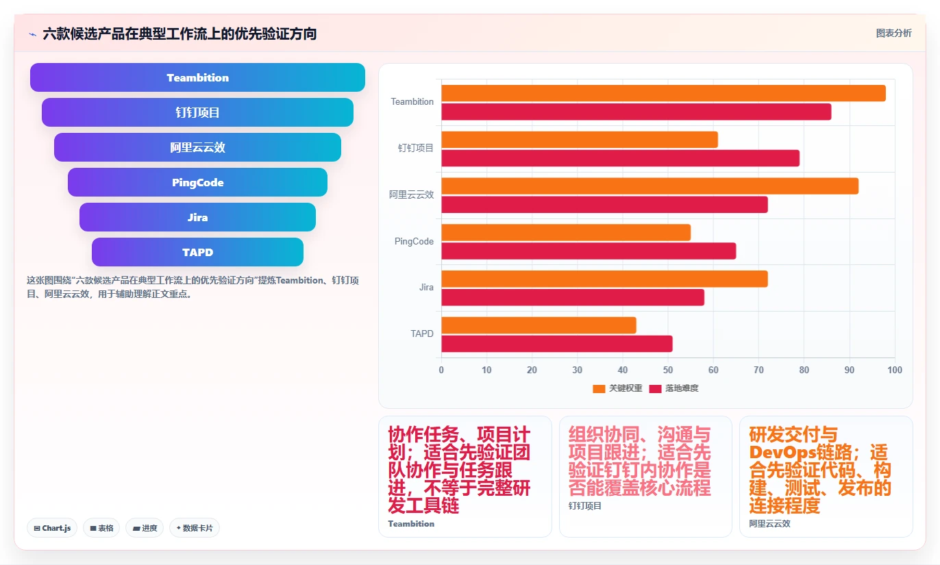The image size is (940, 565).
Task: Click 阿里云云效's red 落地难度 bar
Action: [x=604, y=205]
